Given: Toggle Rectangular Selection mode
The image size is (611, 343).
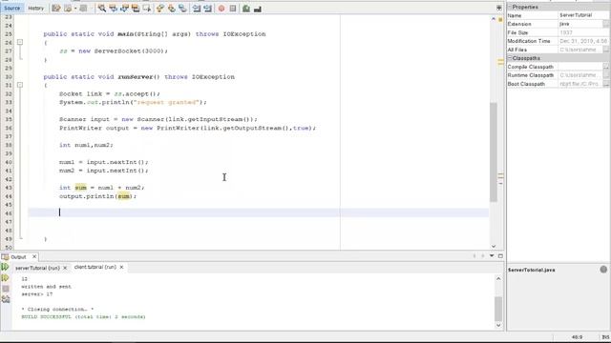Looking at the screenshot, I should pyautogui.click(x=147, y=9).
